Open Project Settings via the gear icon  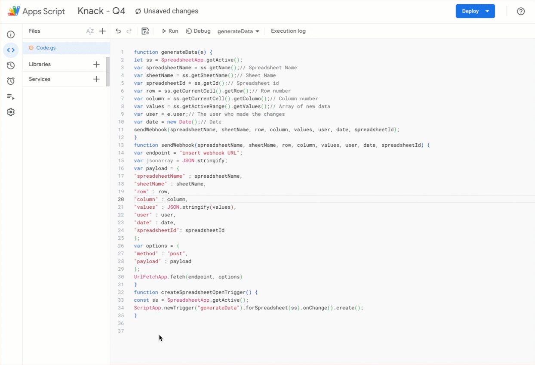coord(11,112)
